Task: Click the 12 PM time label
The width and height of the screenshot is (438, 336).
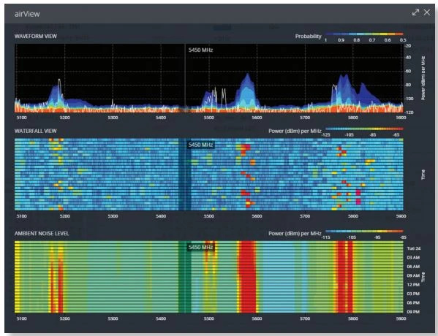Action: pos(413,285)
